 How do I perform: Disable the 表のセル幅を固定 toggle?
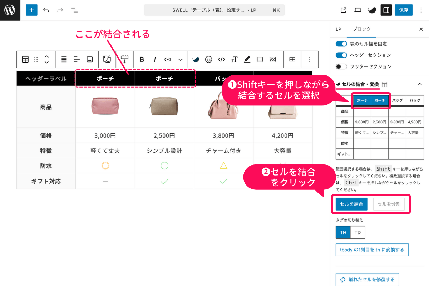(x=341, y=44)
